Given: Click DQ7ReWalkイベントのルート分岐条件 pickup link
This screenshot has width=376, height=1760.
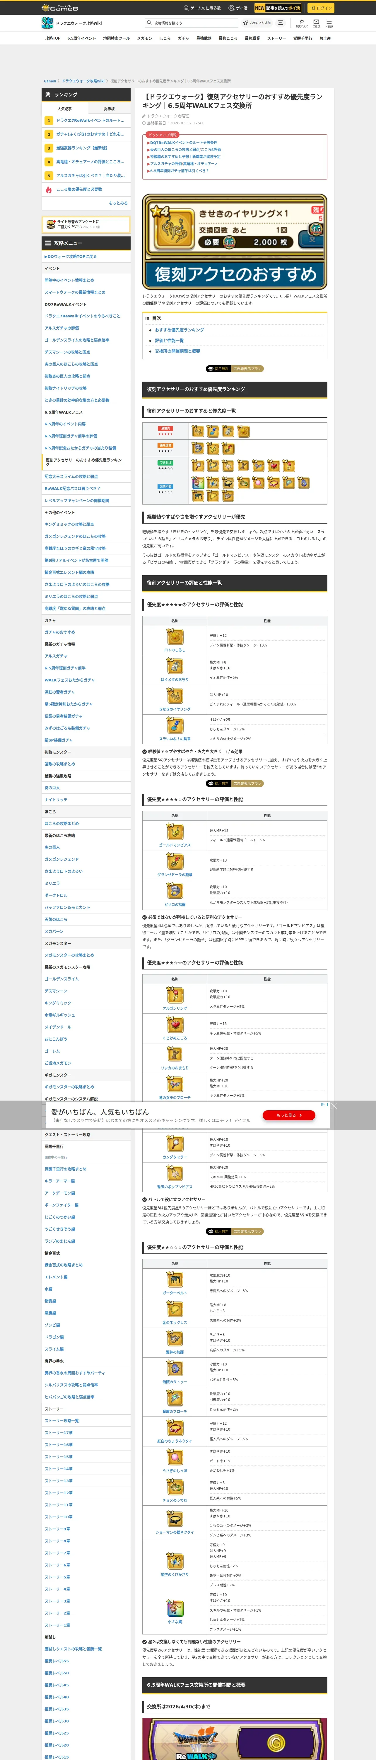Looking at the screenshot, I should pyautogui.click(x=184, y=143).
